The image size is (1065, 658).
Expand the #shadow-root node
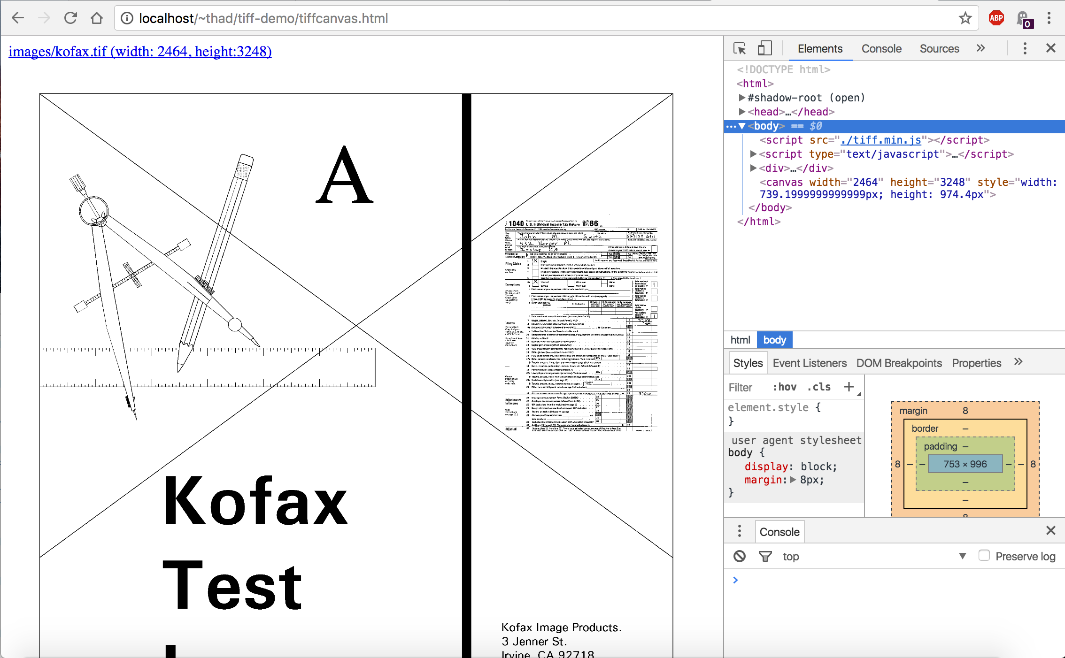pos(742,98)
